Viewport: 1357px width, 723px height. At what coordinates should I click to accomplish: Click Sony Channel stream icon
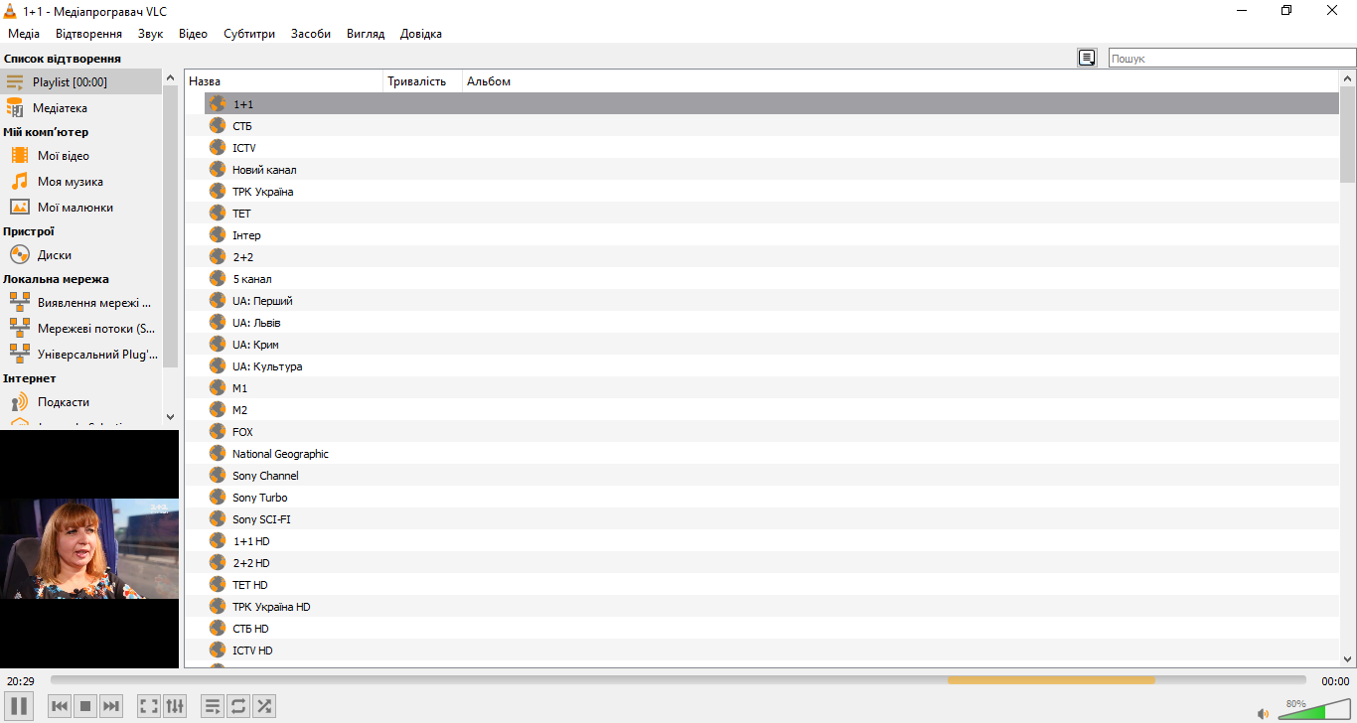(218, 475)
